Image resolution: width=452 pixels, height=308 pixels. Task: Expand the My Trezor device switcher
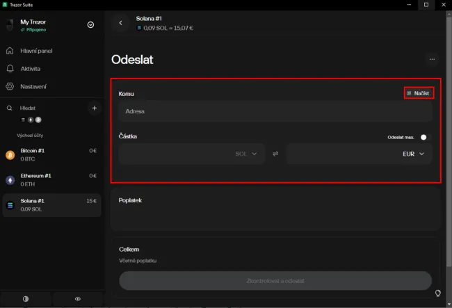(90, 25)
